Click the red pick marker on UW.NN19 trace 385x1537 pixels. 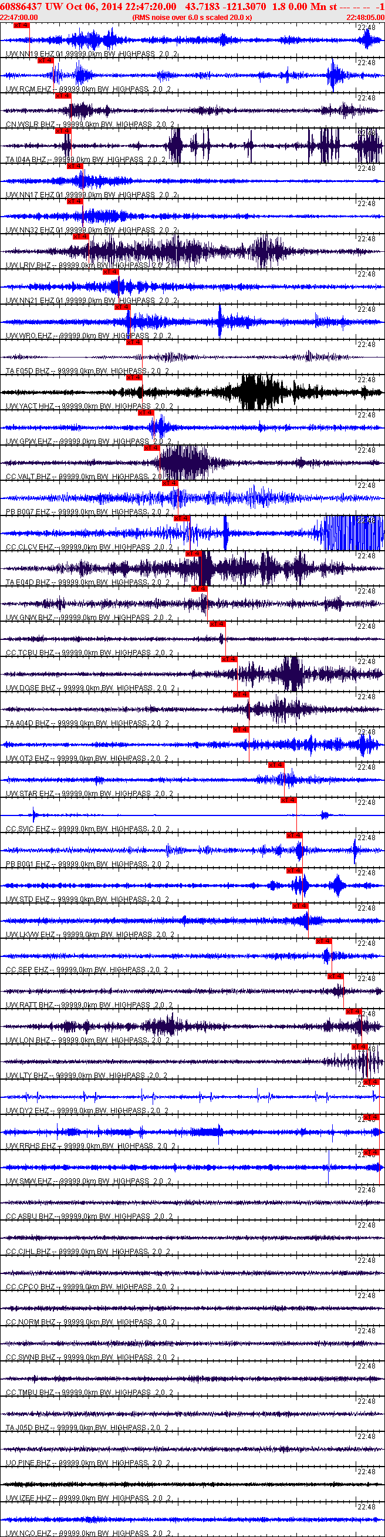pos(21,26)
